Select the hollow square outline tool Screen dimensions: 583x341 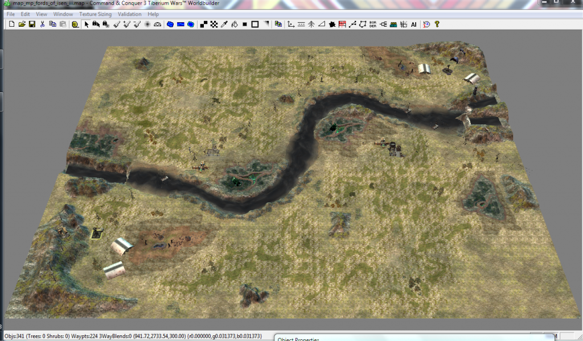pyautogui.click(x=255, y=24)
